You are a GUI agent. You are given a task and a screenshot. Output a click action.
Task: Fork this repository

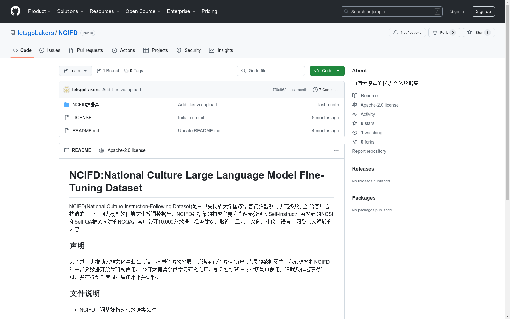444,33
